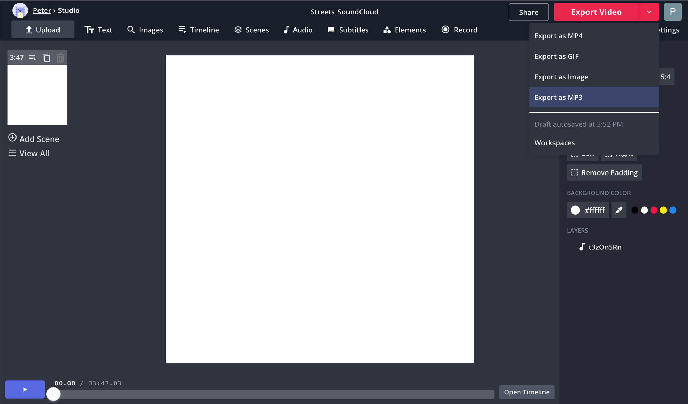This screenshot has height=404, width=688.
Task: Click the scene options lines icon
Action: [32, 58]
